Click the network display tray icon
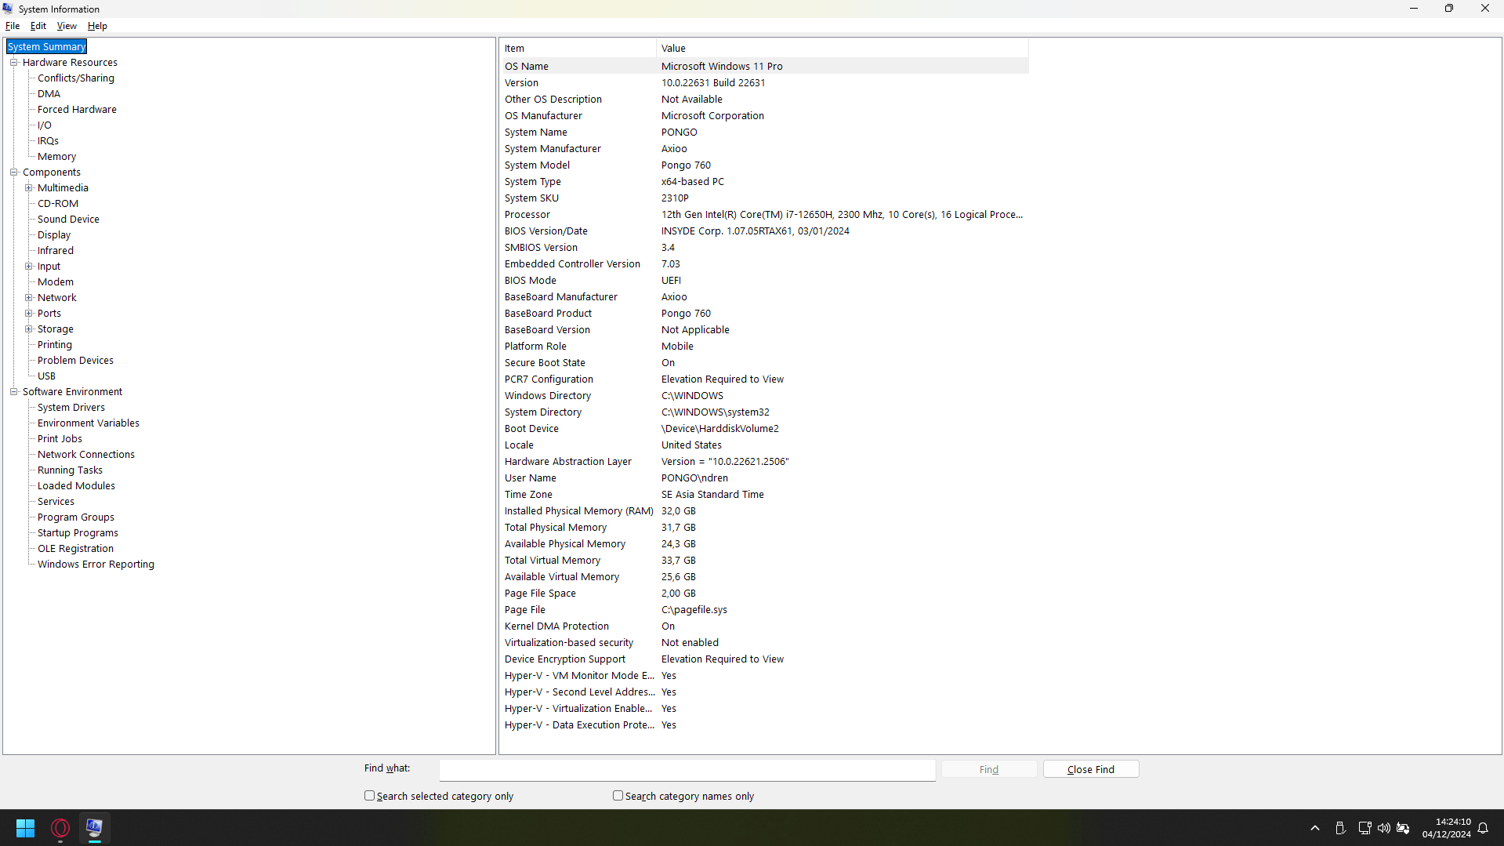This screenshot has height=846, width=1504. pyautogui.click(x=1364, y=828)
